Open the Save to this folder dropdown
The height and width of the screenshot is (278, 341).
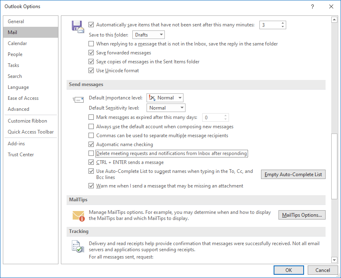148,35
